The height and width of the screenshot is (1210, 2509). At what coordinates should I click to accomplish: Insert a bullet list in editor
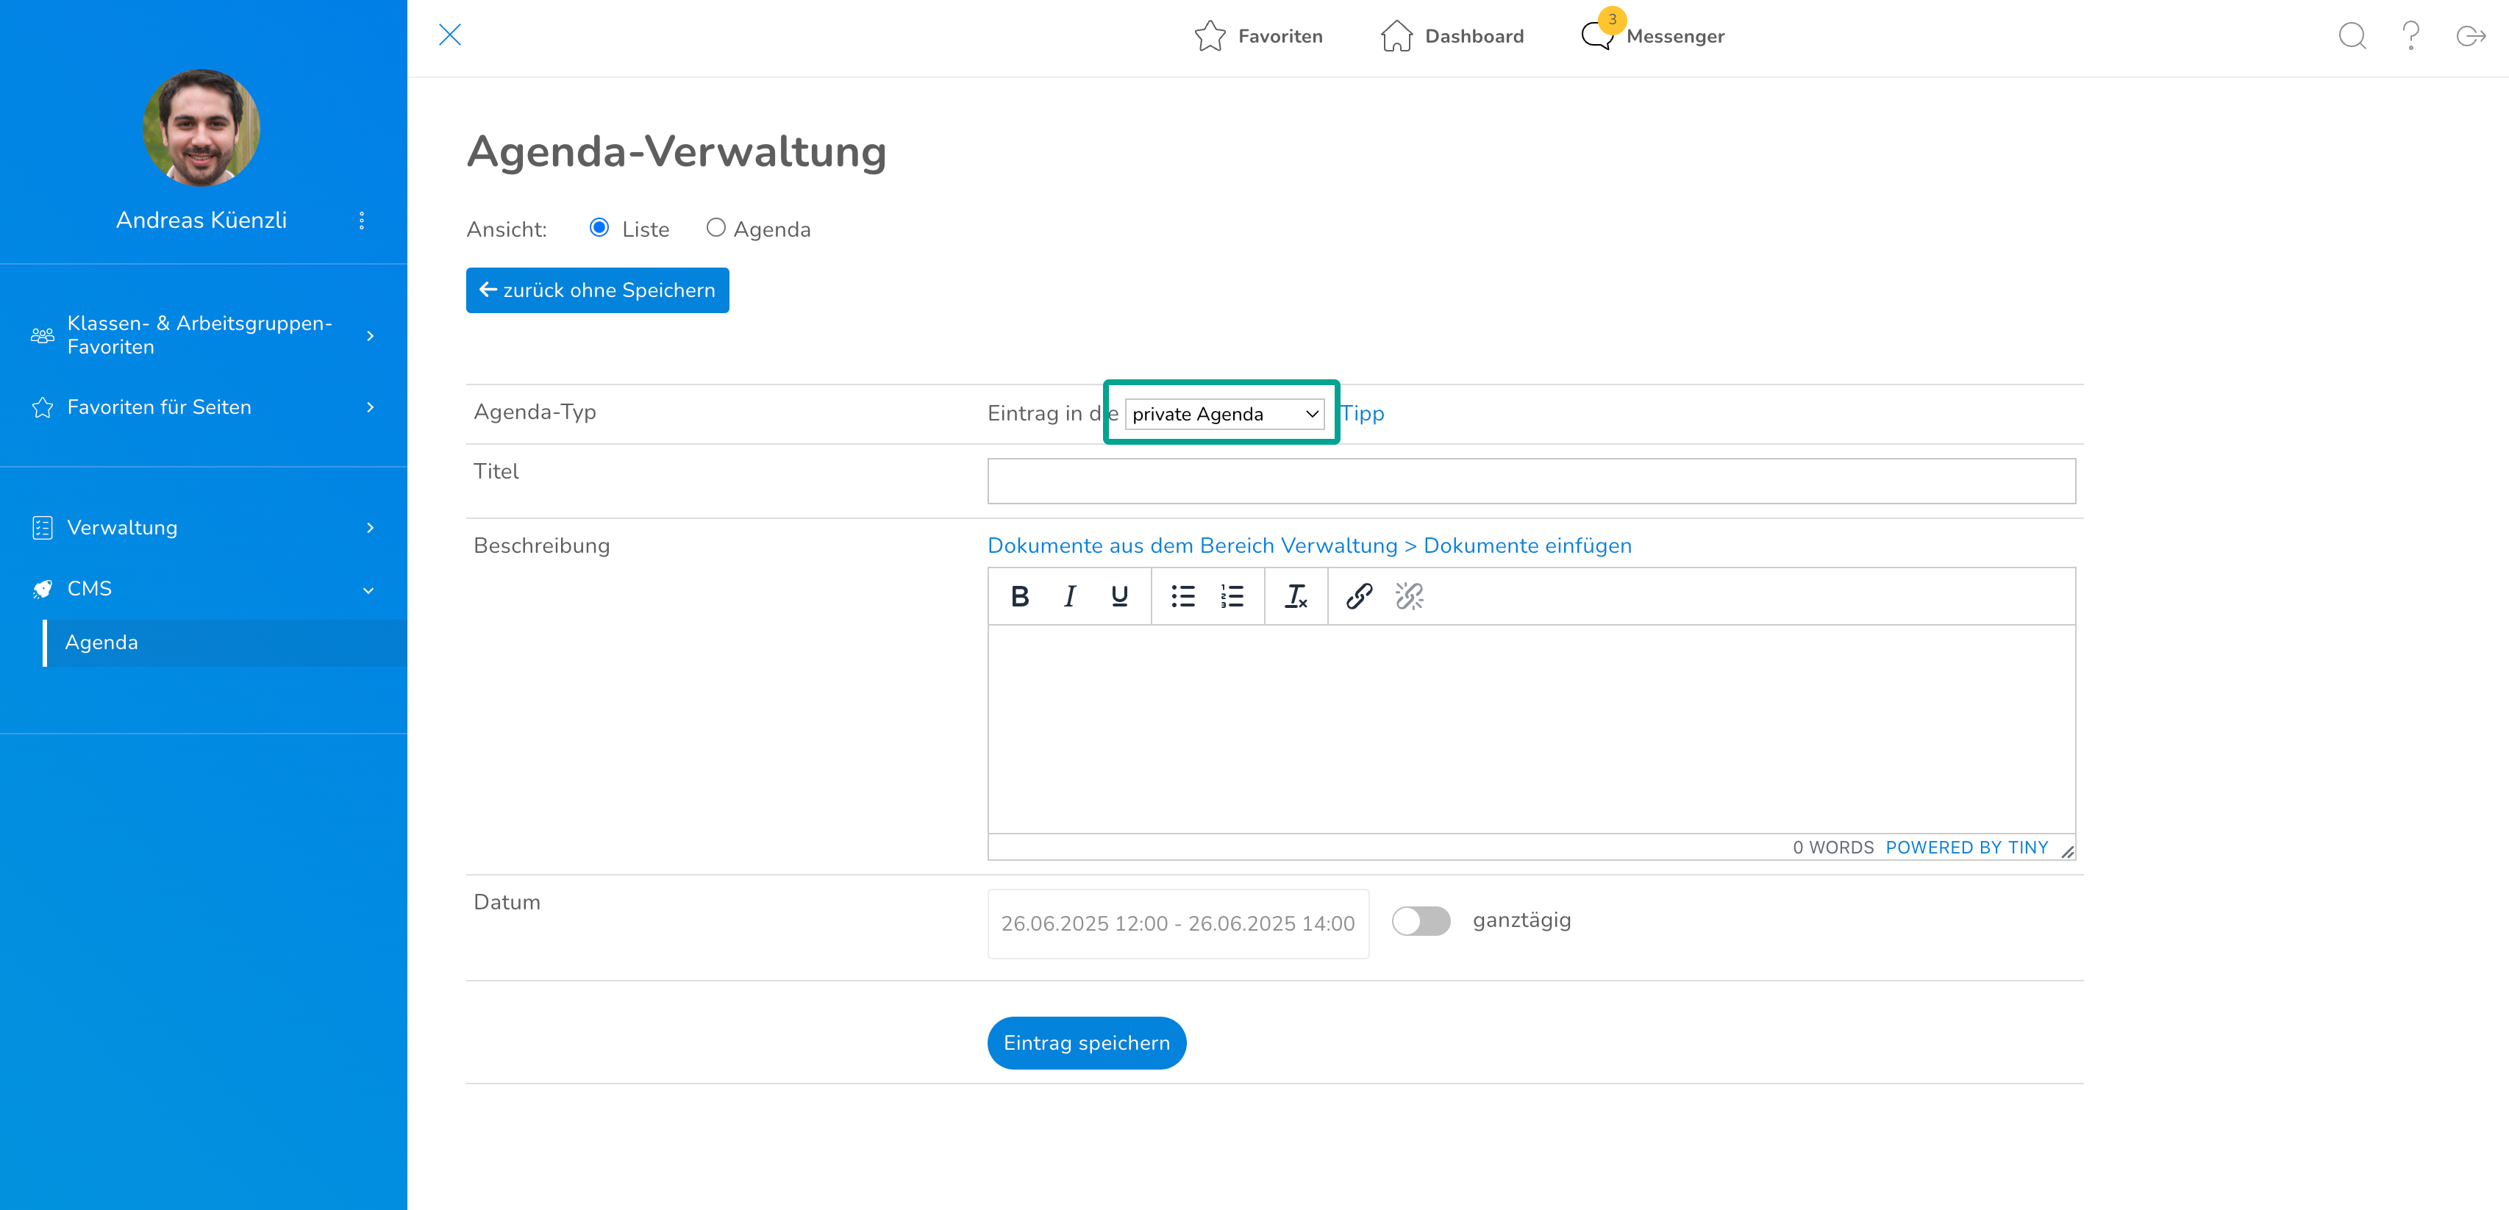click(1182, 595)
